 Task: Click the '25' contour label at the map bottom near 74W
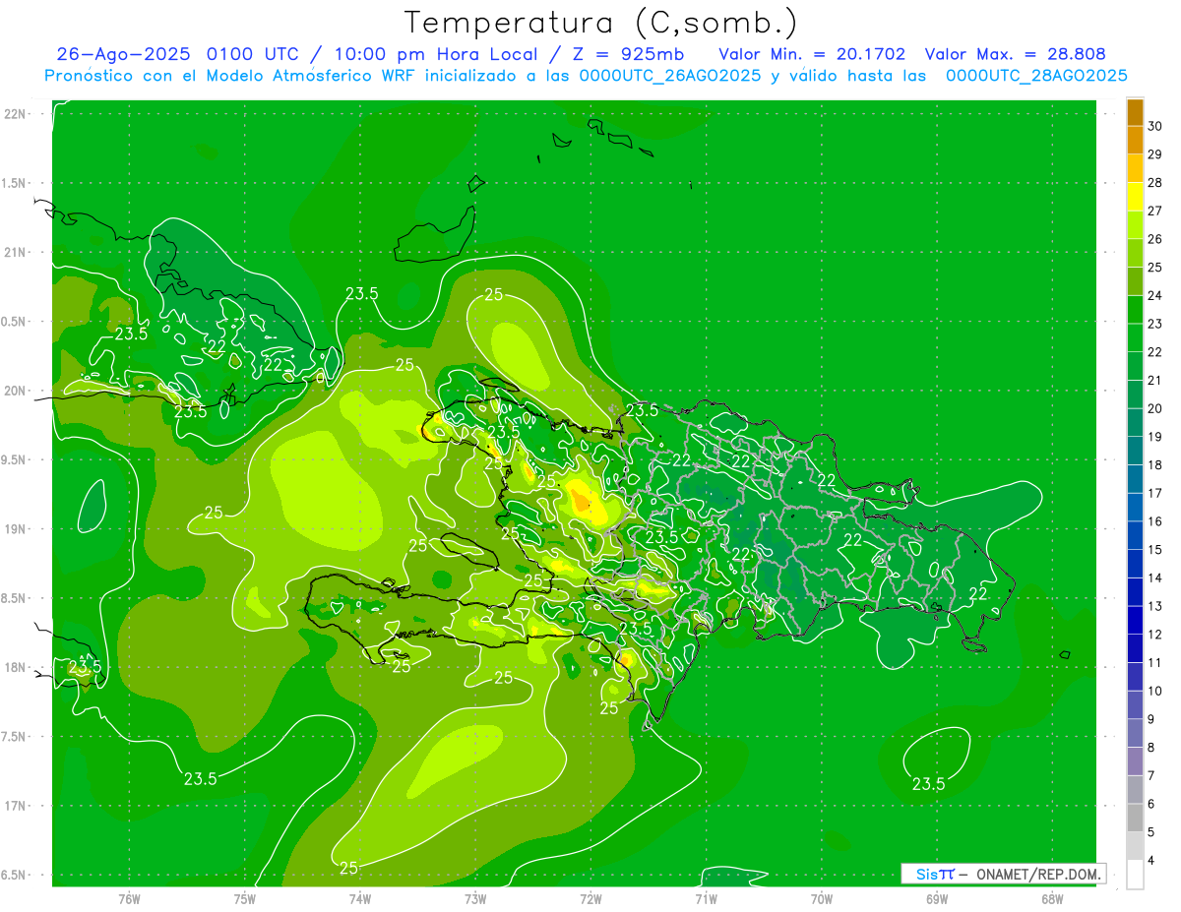(x=348, y=868)
